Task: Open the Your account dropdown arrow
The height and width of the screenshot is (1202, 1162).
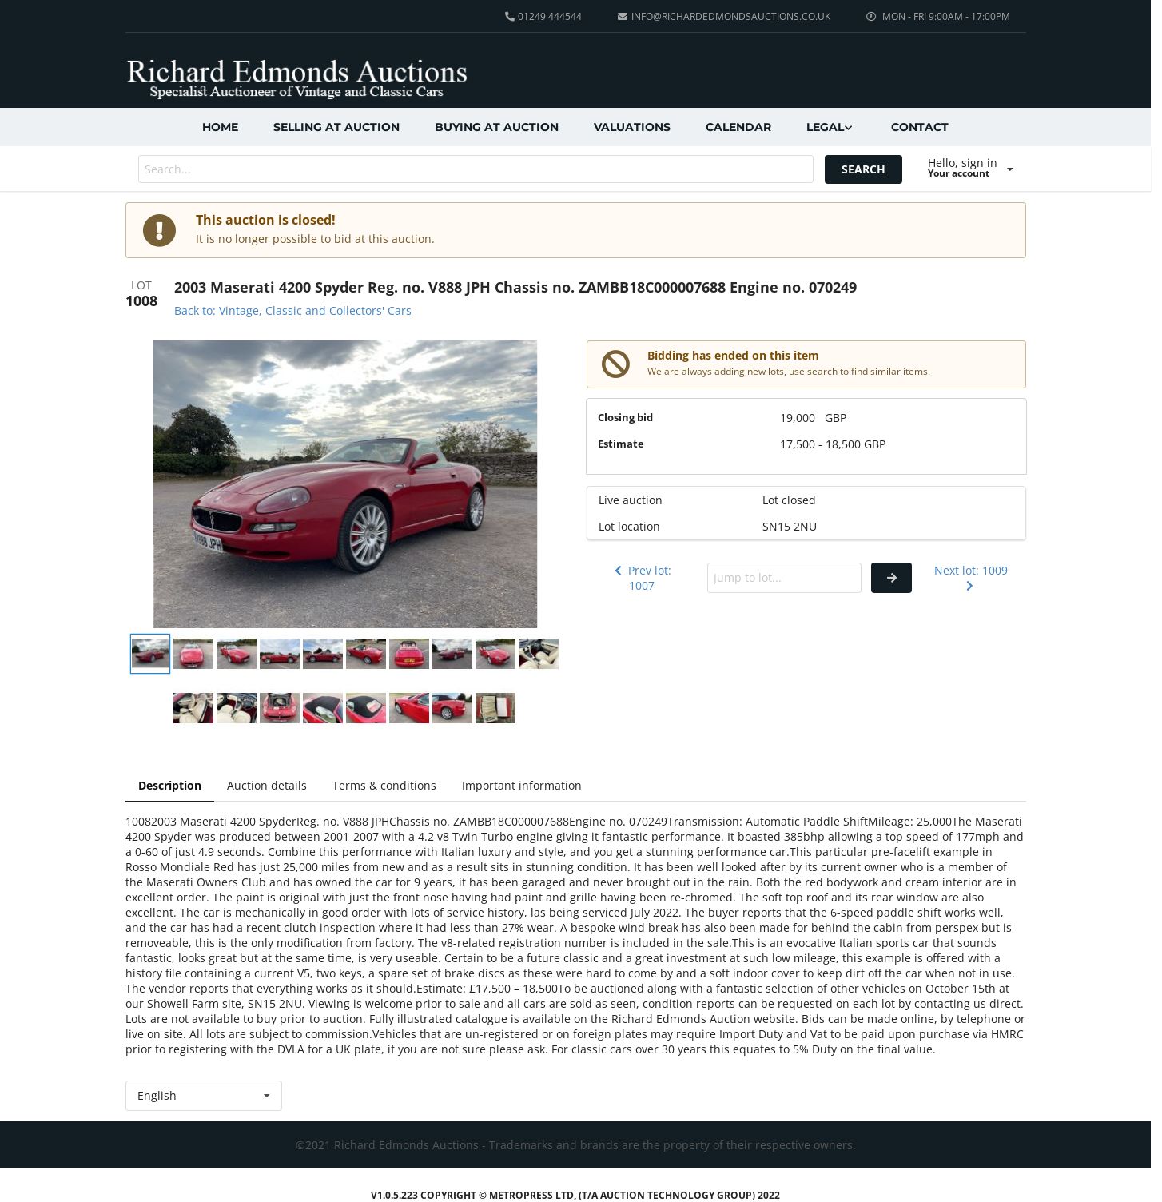Action: pos(1009,169)
